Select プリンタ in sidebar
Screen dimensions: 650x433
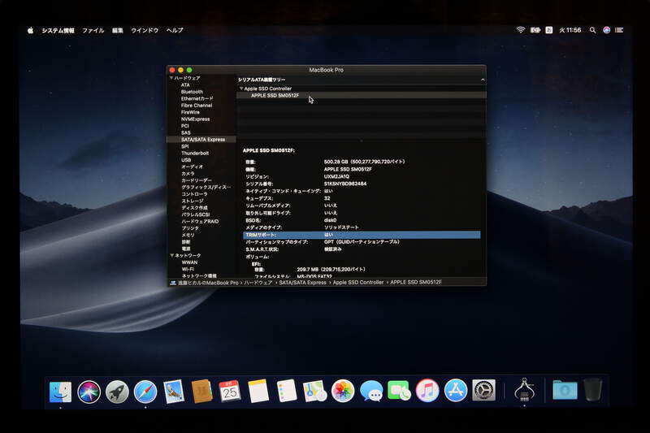click(x=190, y=228)
